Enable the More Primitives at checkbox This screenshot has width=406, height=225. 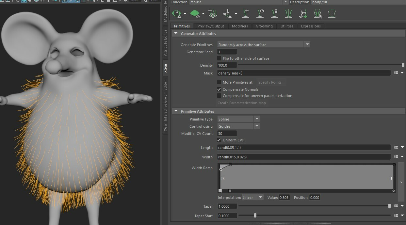point(219,82)
